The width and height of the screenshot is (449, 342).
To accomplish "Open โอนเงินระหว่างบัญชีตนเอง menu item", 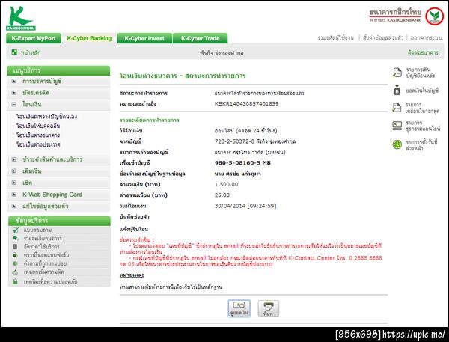I will [46, 117].
